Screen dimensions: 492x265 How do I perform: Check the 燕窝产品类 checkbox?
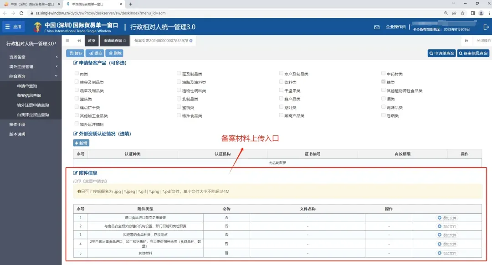tap(281, 115)
